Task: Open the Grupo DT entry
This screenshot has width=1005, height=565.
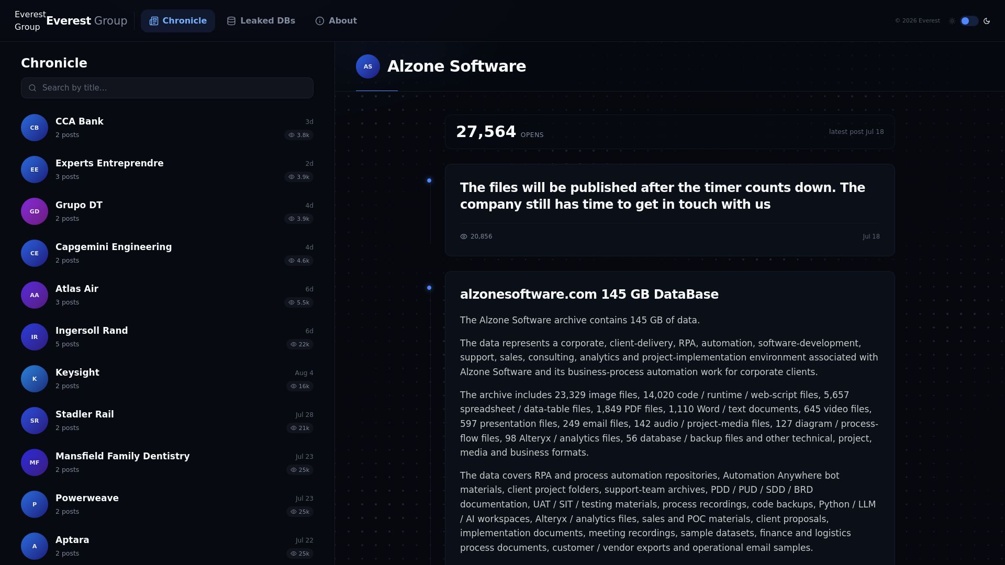Action: pos(167,211)
